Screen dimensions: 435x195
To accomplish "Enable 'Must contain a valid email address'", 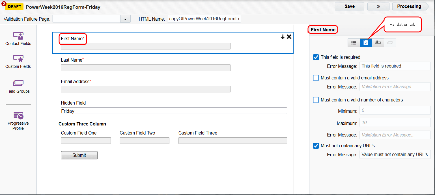I will 316,78.
